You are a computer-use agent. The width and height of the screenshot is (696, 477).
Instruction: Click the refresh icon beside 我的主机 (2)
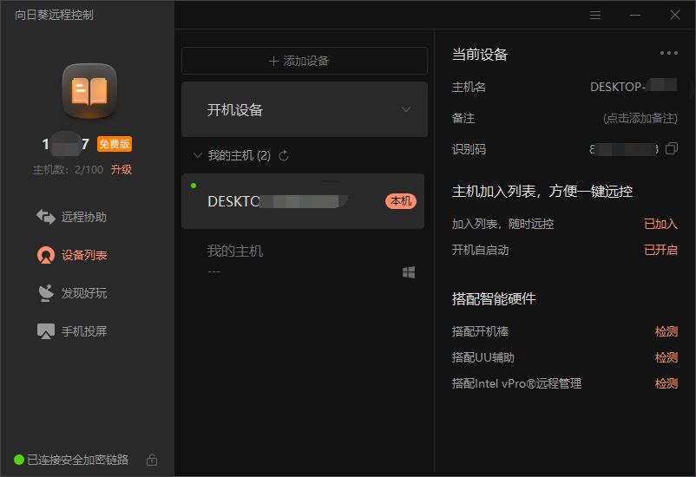tap(284, 156)
